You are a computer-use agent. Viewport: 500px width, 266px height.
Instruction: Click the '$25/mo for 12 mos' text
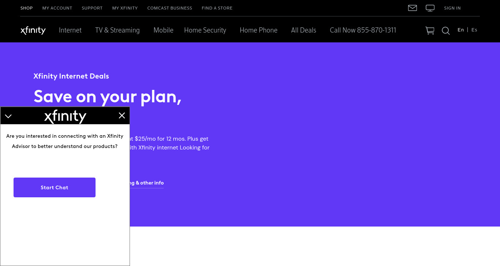(x=160, y=139)
